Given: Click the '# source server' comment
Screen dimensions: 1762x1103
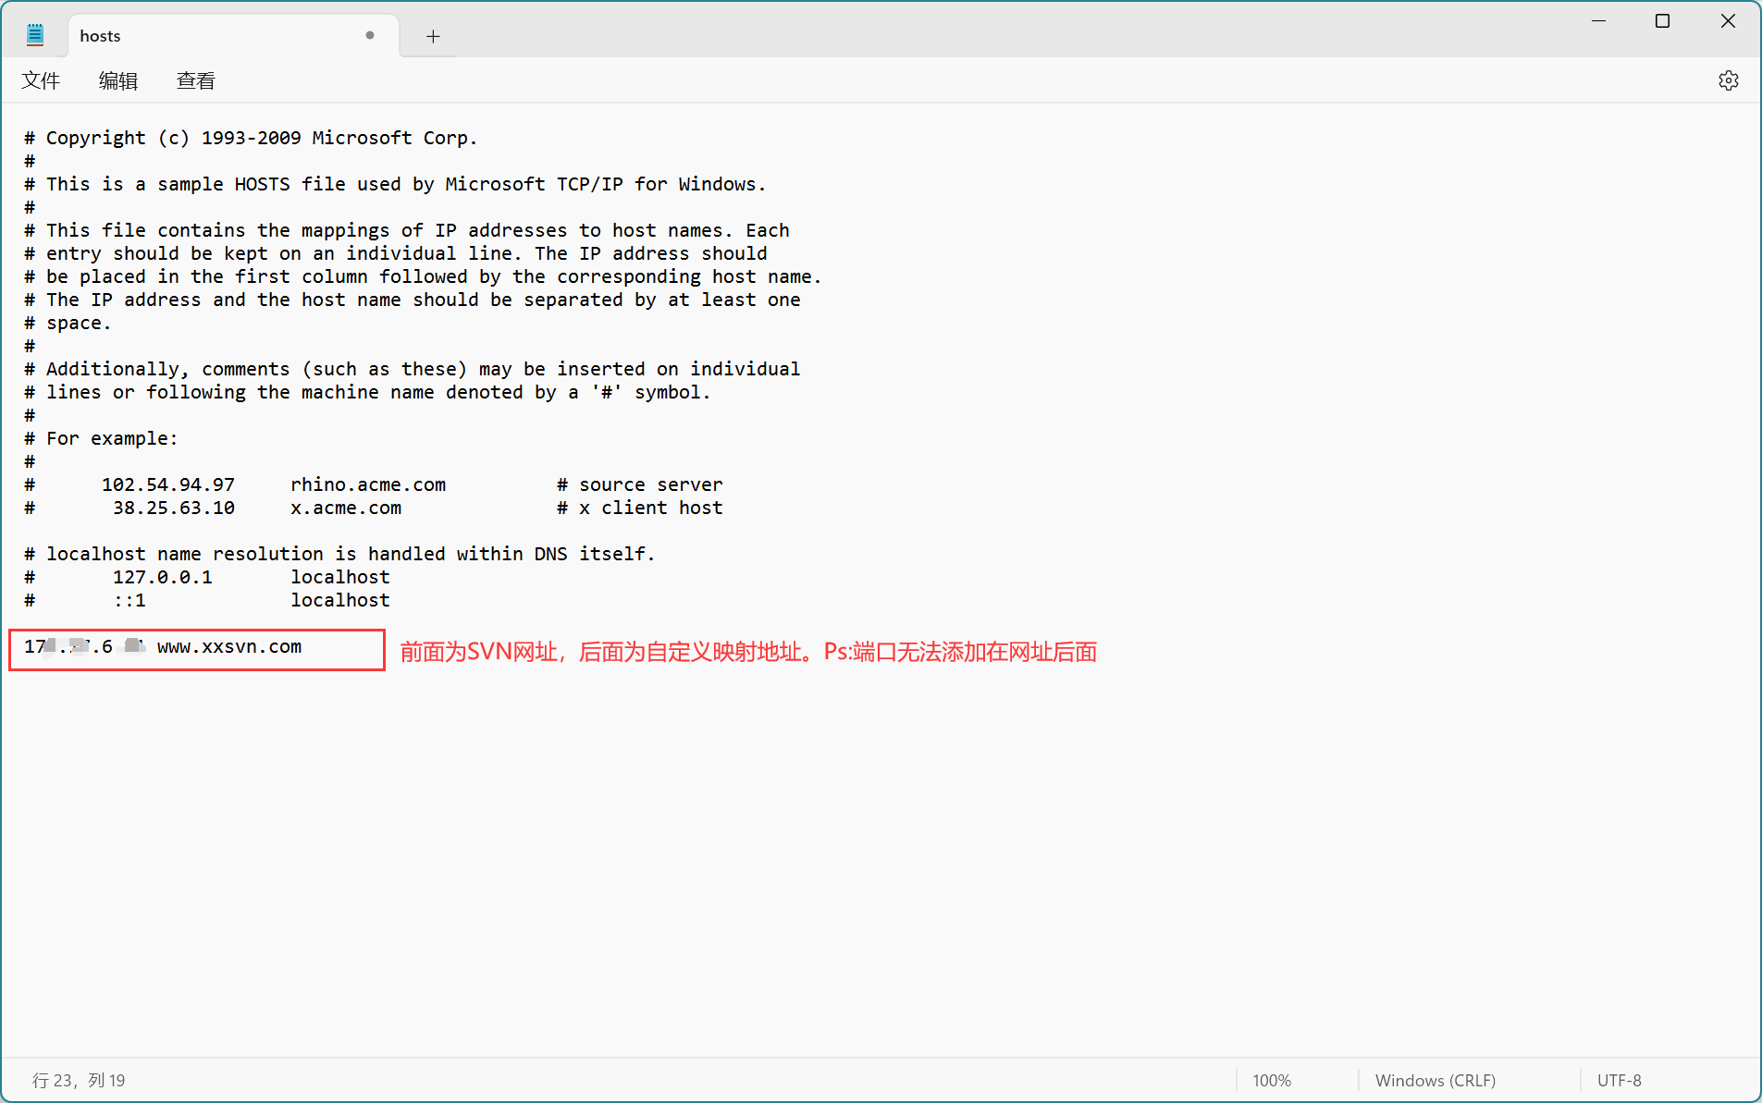Looking at the screenshot, I should (x=640, y=484).
